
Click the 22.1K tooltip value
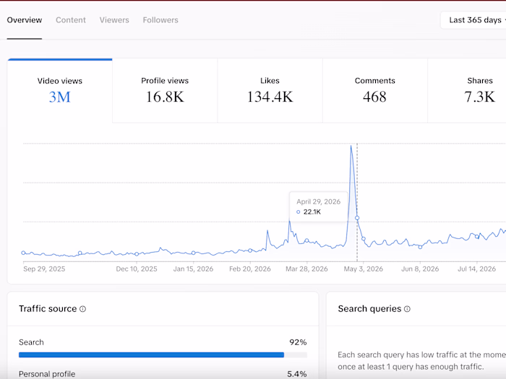click(312, 212)
